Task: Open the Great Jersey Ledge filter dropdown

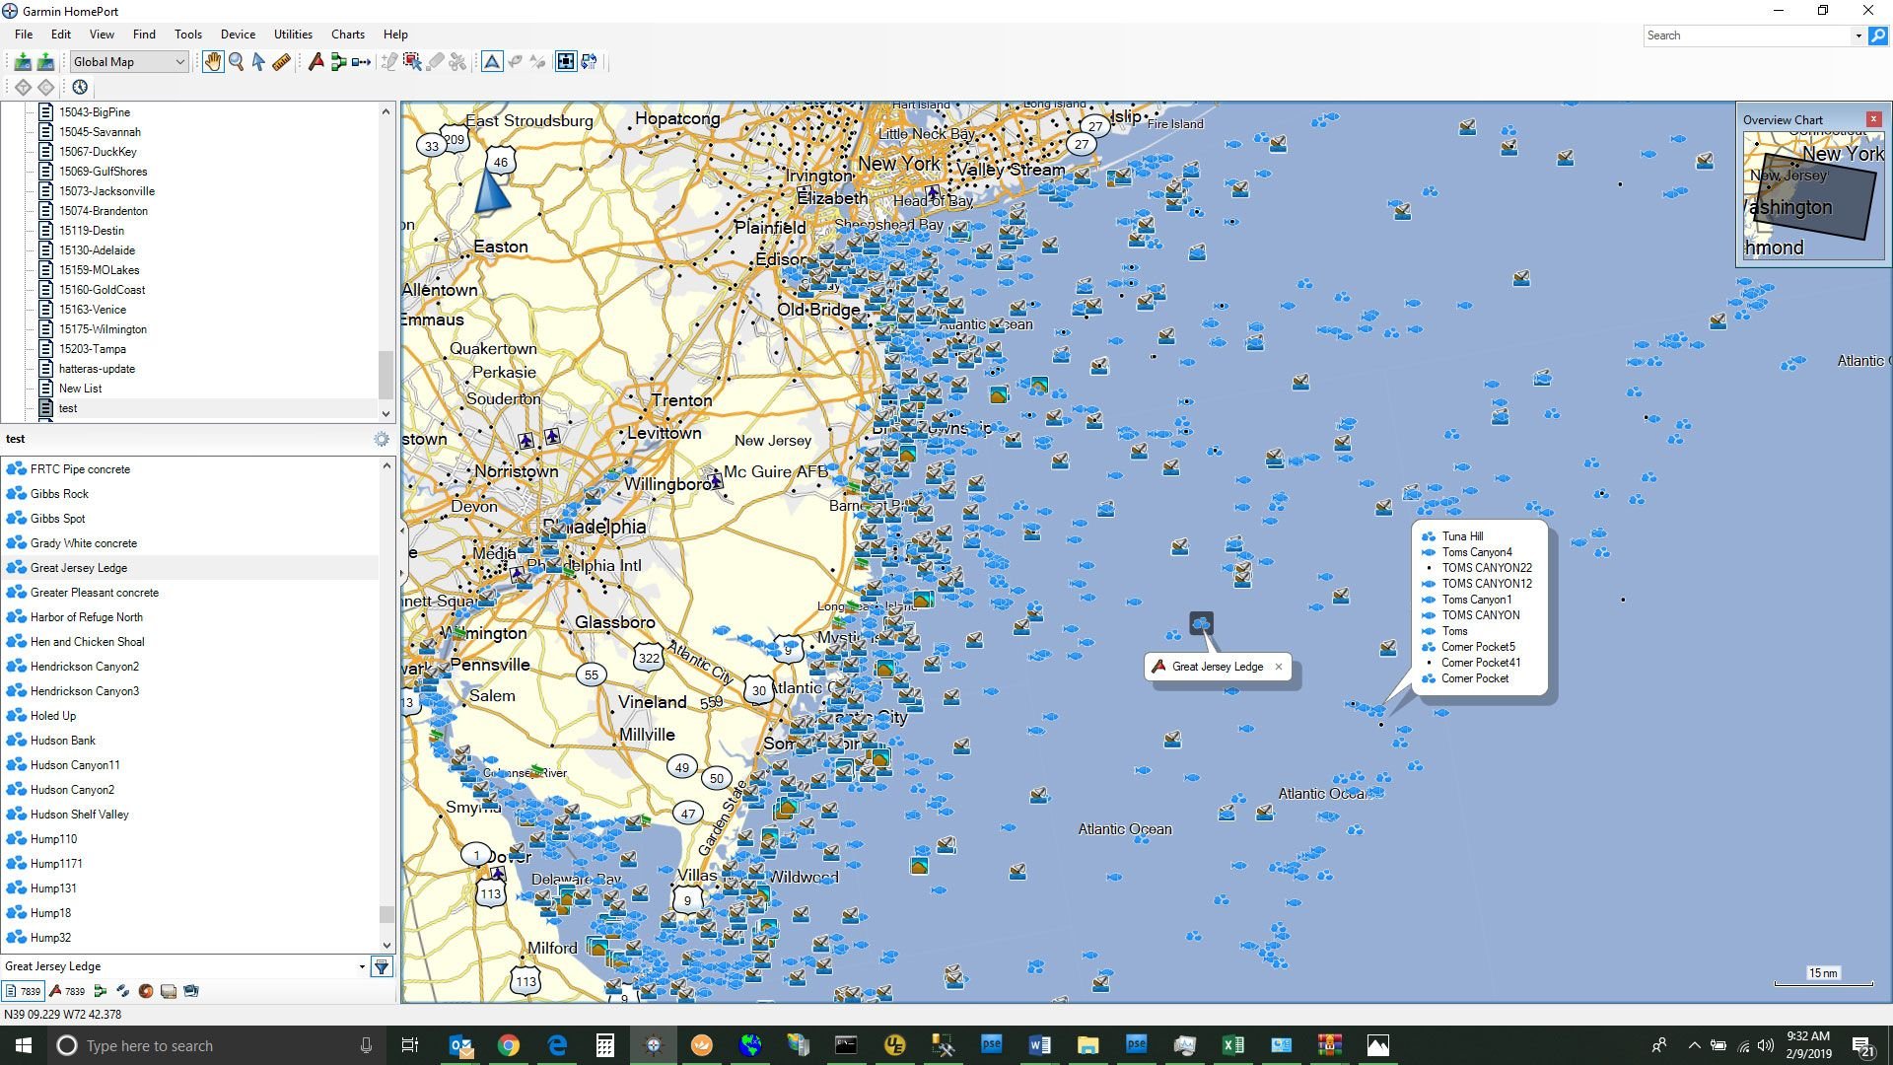Action: (x=362, y=967)
